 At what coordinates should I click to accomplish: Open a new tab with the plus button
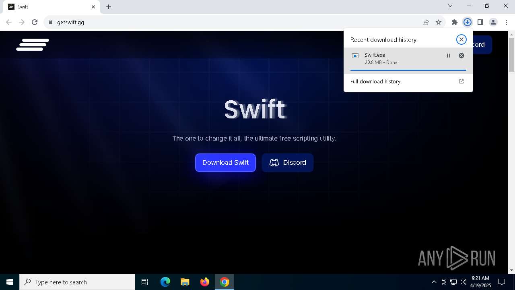coord(109,7)
